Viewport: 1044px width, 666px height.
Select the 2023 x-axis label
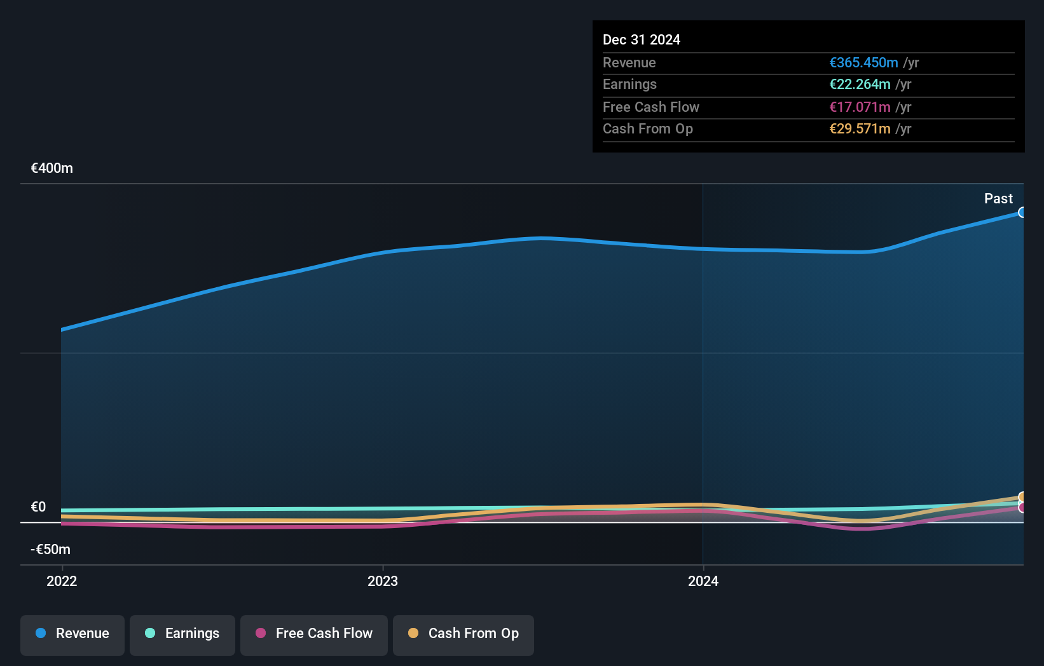383,581
